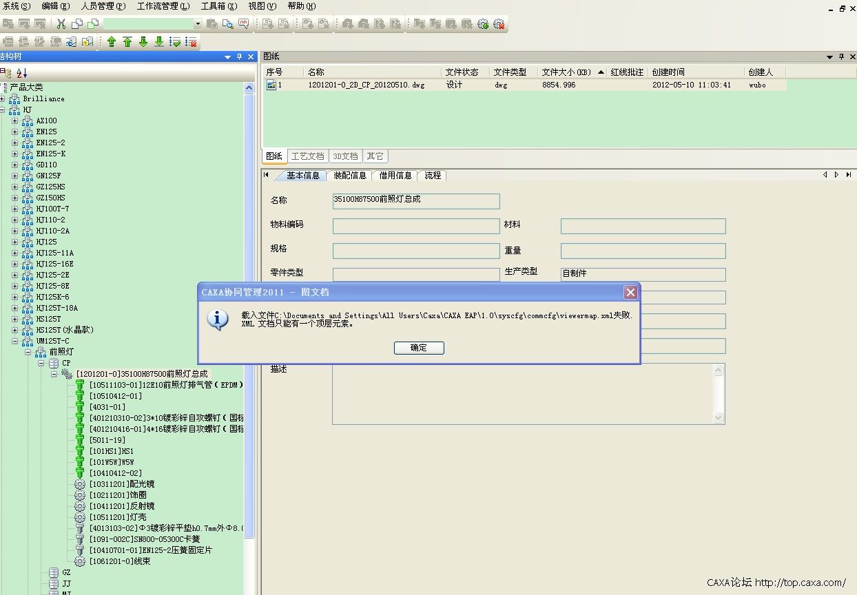Viewport: 857px width, 595px height.
Task: Pin the drawing panel with pushpin icon
Action: point(840,57)
